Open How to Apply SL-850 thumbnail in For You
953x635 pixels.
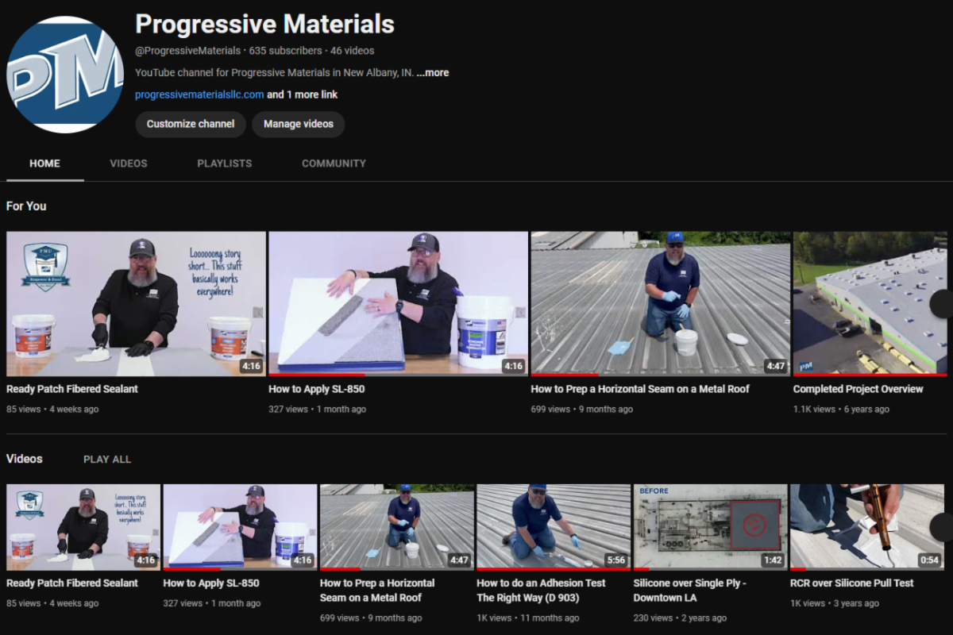tap(398, 304)
